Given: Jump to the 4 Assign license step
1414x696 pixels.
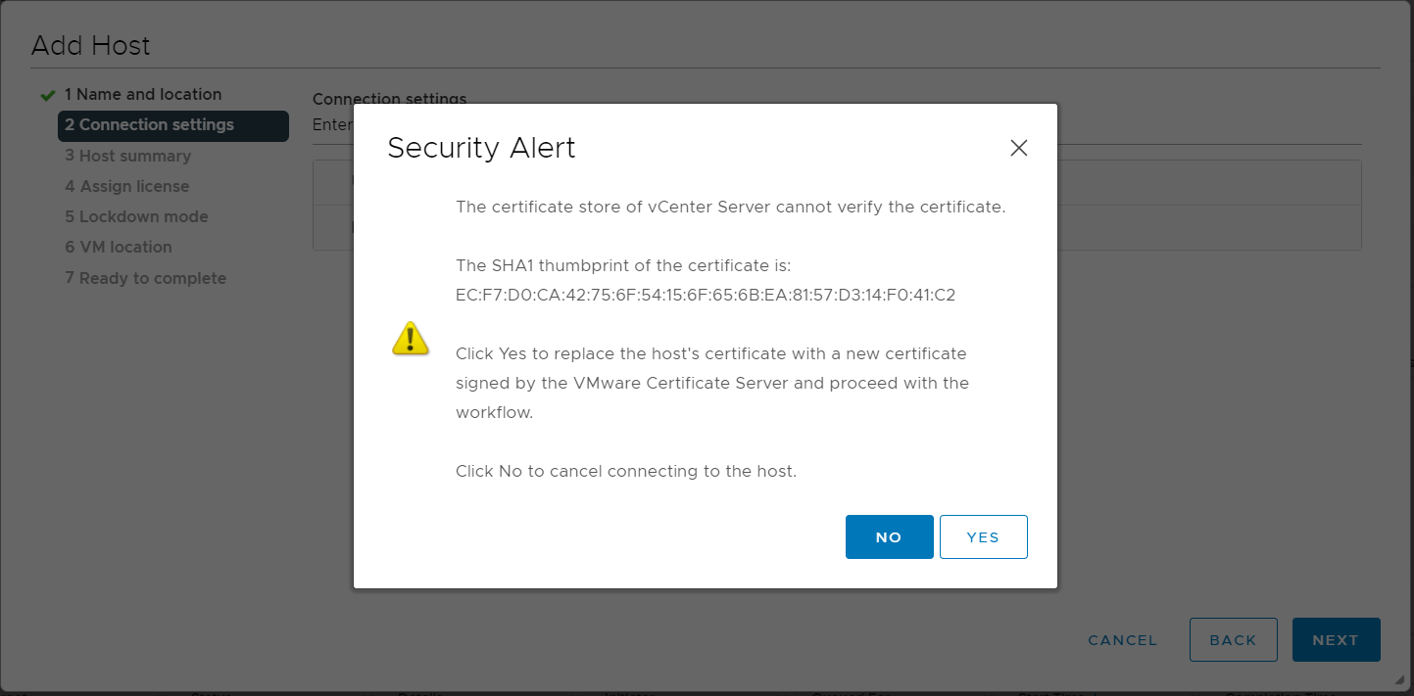Looking at the screenshot, I should coord(126,186).
